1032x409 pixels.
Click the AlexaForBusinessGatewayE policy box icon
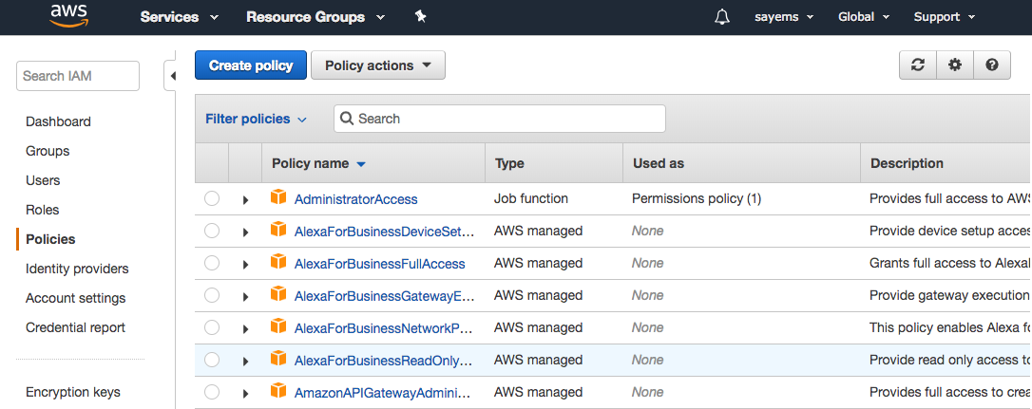pyautogui.click(x=278, y=293)
